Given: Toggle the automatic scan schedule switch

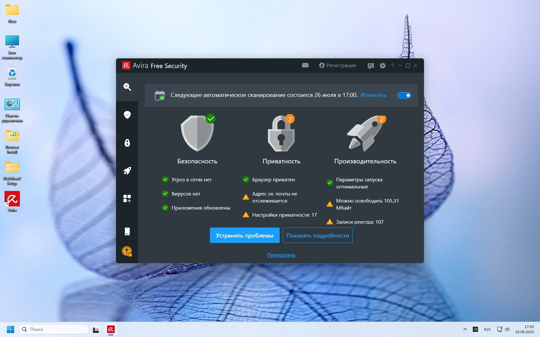Looking at the screenshot, I should tap(404, 95).
